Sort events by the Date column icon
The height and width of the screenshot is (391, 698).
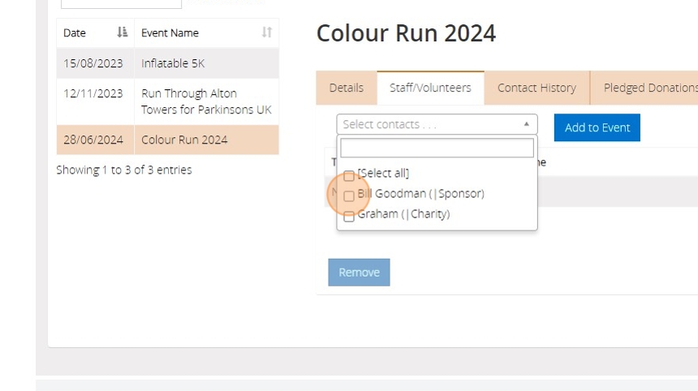tap(122, 33)
